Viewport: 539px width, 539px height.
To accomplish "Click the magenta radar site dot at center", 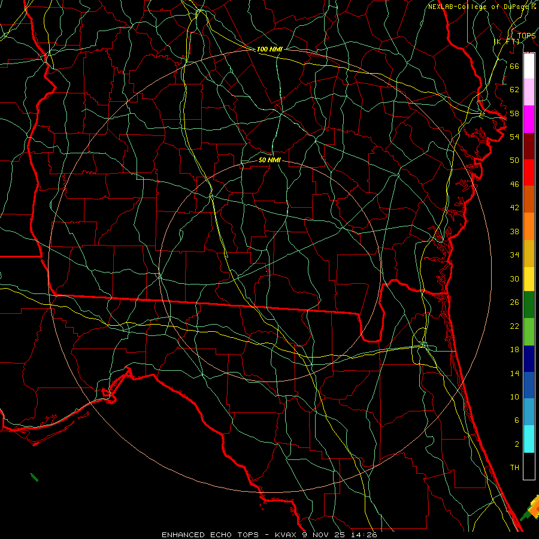I will tap(267, 271).
